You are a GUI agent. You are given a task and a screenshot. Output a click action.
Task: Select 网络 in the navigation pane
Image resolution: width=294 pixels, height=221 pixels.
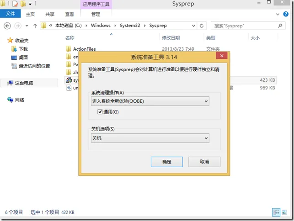[x=20, y=100]
